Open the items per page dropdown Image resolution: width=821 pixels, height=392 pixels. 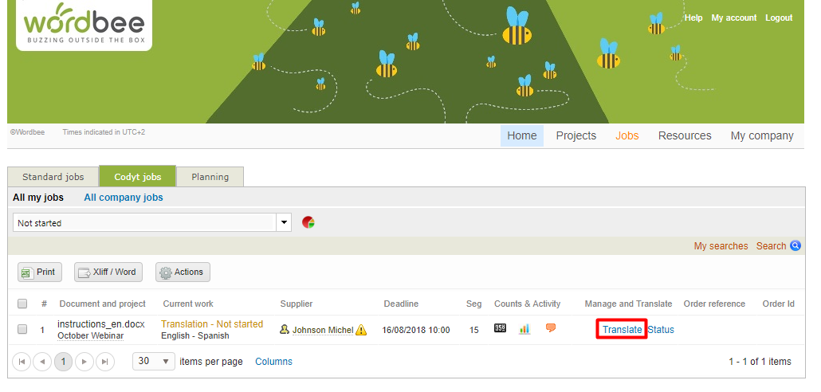[154, 362]
